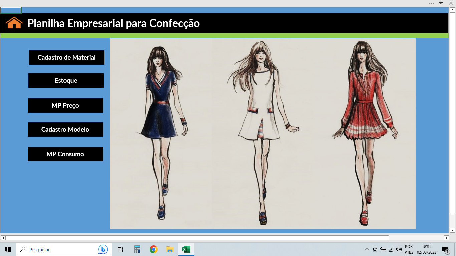Image resolution: width=456 pixels, height=256 pixels.
Task: Open the MP Consumo sheet
Action: coord(65,154)
